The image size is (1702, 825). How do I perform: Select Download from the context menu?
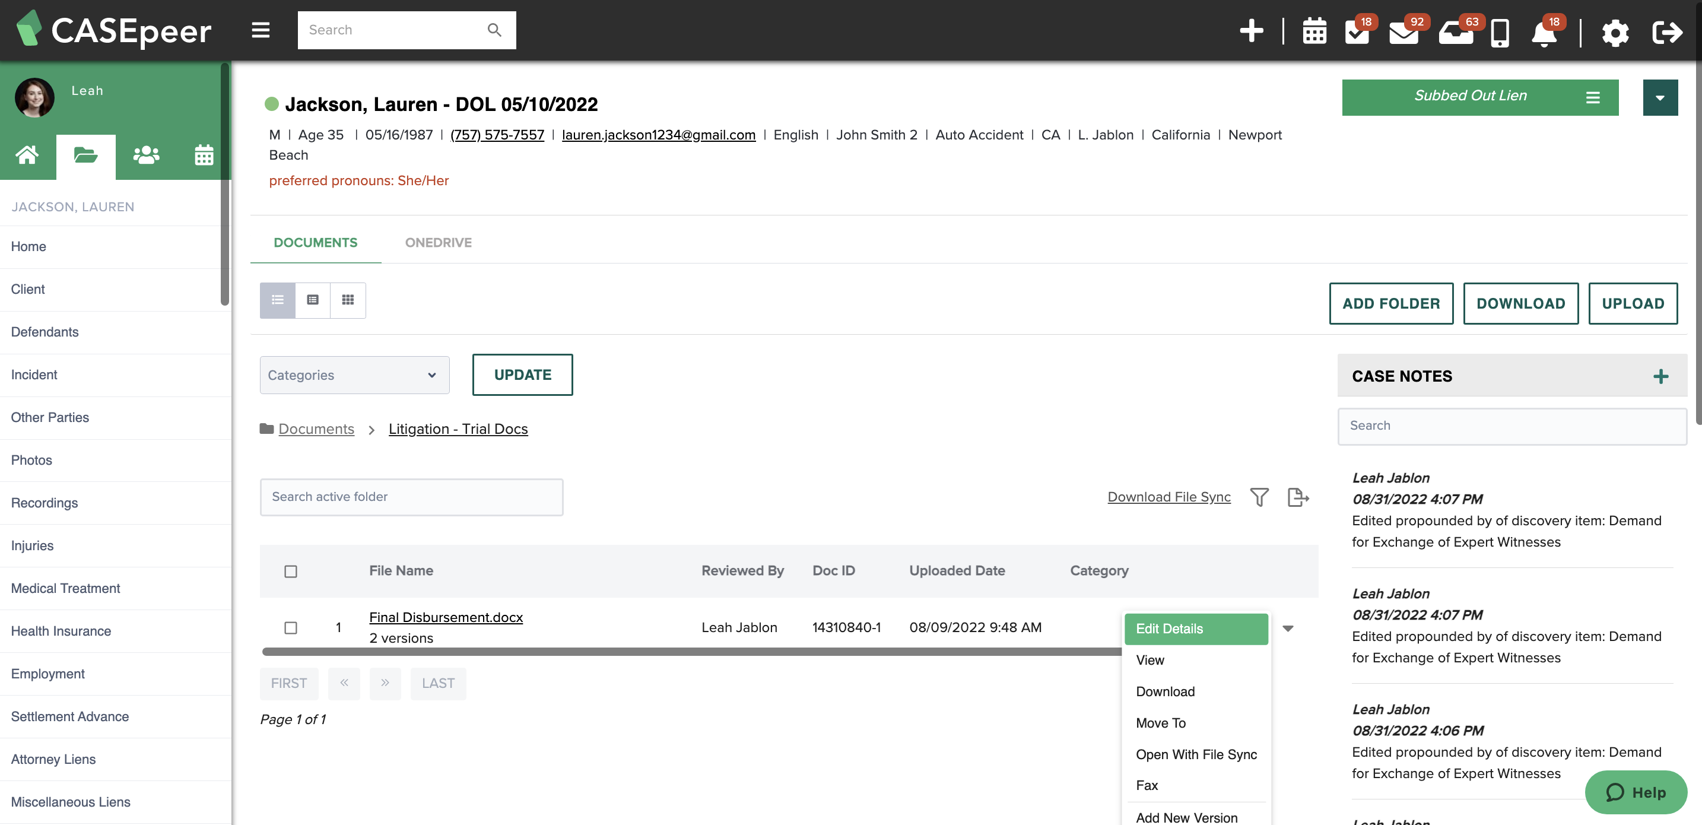pyautogui.click(x=1165, y=691)
